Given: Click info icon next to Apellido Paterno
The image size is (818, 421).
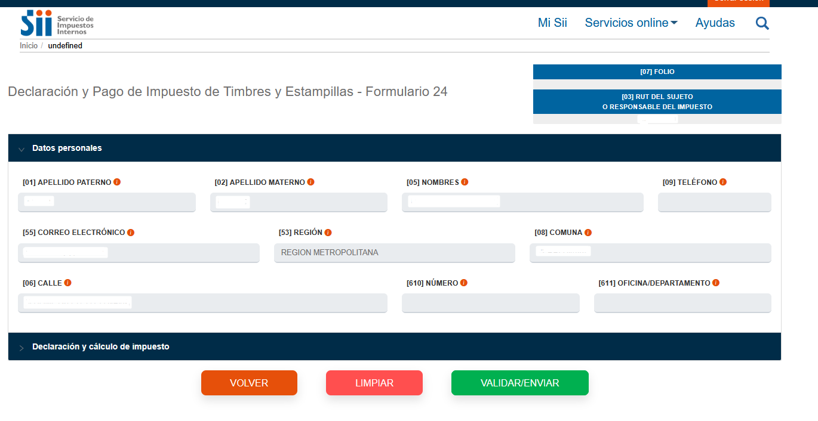Looking at the screenshot, I should click(x=117, y=182).
